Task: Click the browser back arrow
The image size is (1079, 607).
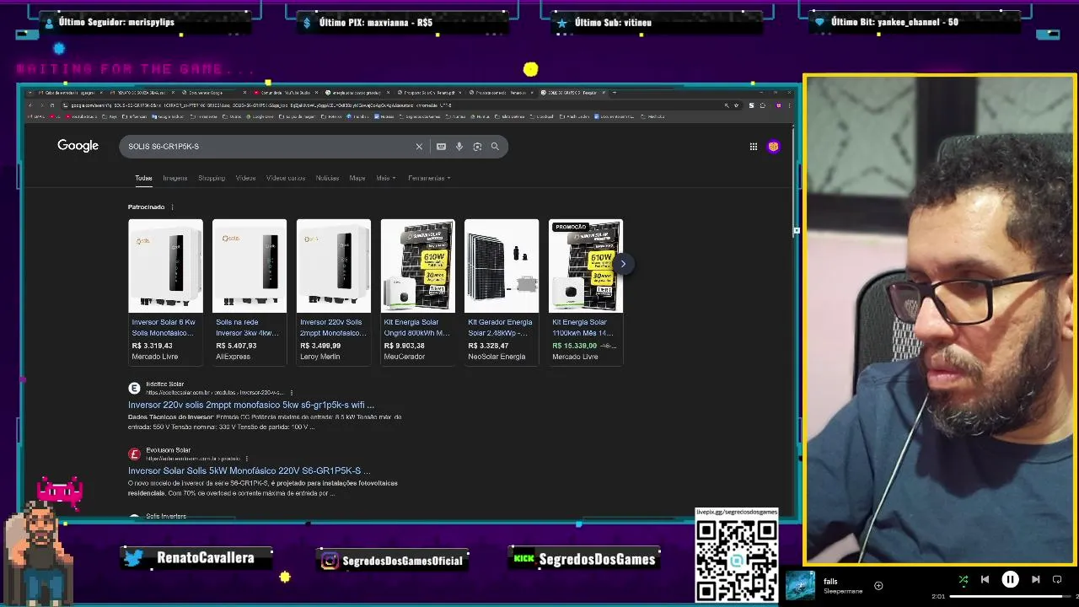Action: (30, 105)
